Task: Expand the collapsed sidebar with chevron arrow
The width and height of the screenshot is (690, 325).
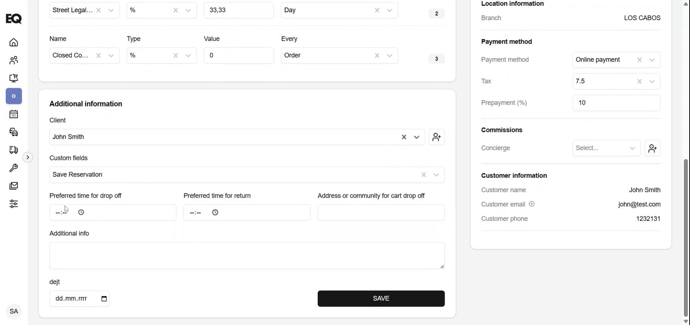Action: coord(28,157)
